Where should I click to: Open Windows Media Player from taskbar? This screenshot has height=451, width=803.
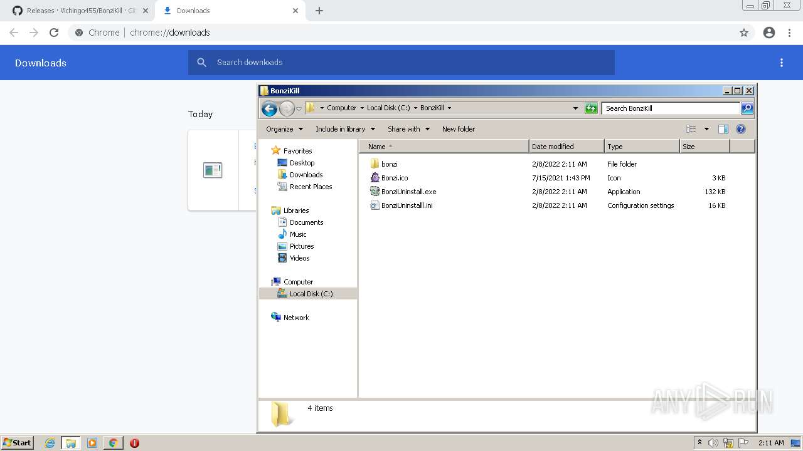[x=92, y=443]
